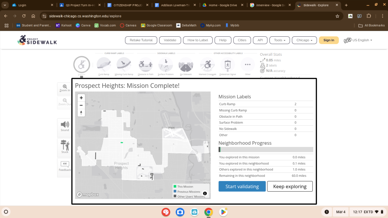
Task: Open the Kahoot bookmark
Action: (64, 25)
